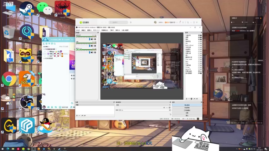269x151 pixels.
Task: Open the QQ penguin desktop shortcut
Action: pyautogui.click(x=45, y=125)
